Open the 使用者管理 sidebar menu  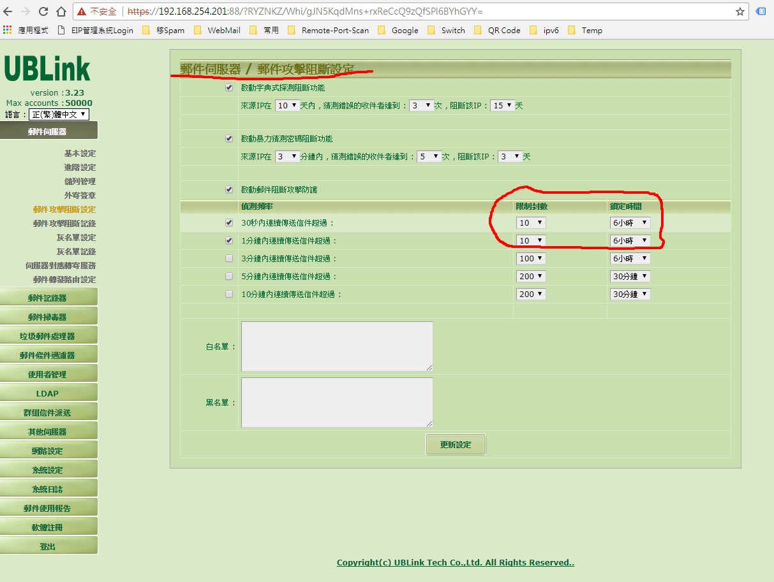pos(48,374)
